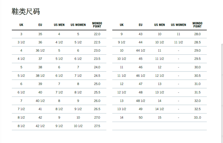Select the Mondo Point 23.5 value

(97, 59)
